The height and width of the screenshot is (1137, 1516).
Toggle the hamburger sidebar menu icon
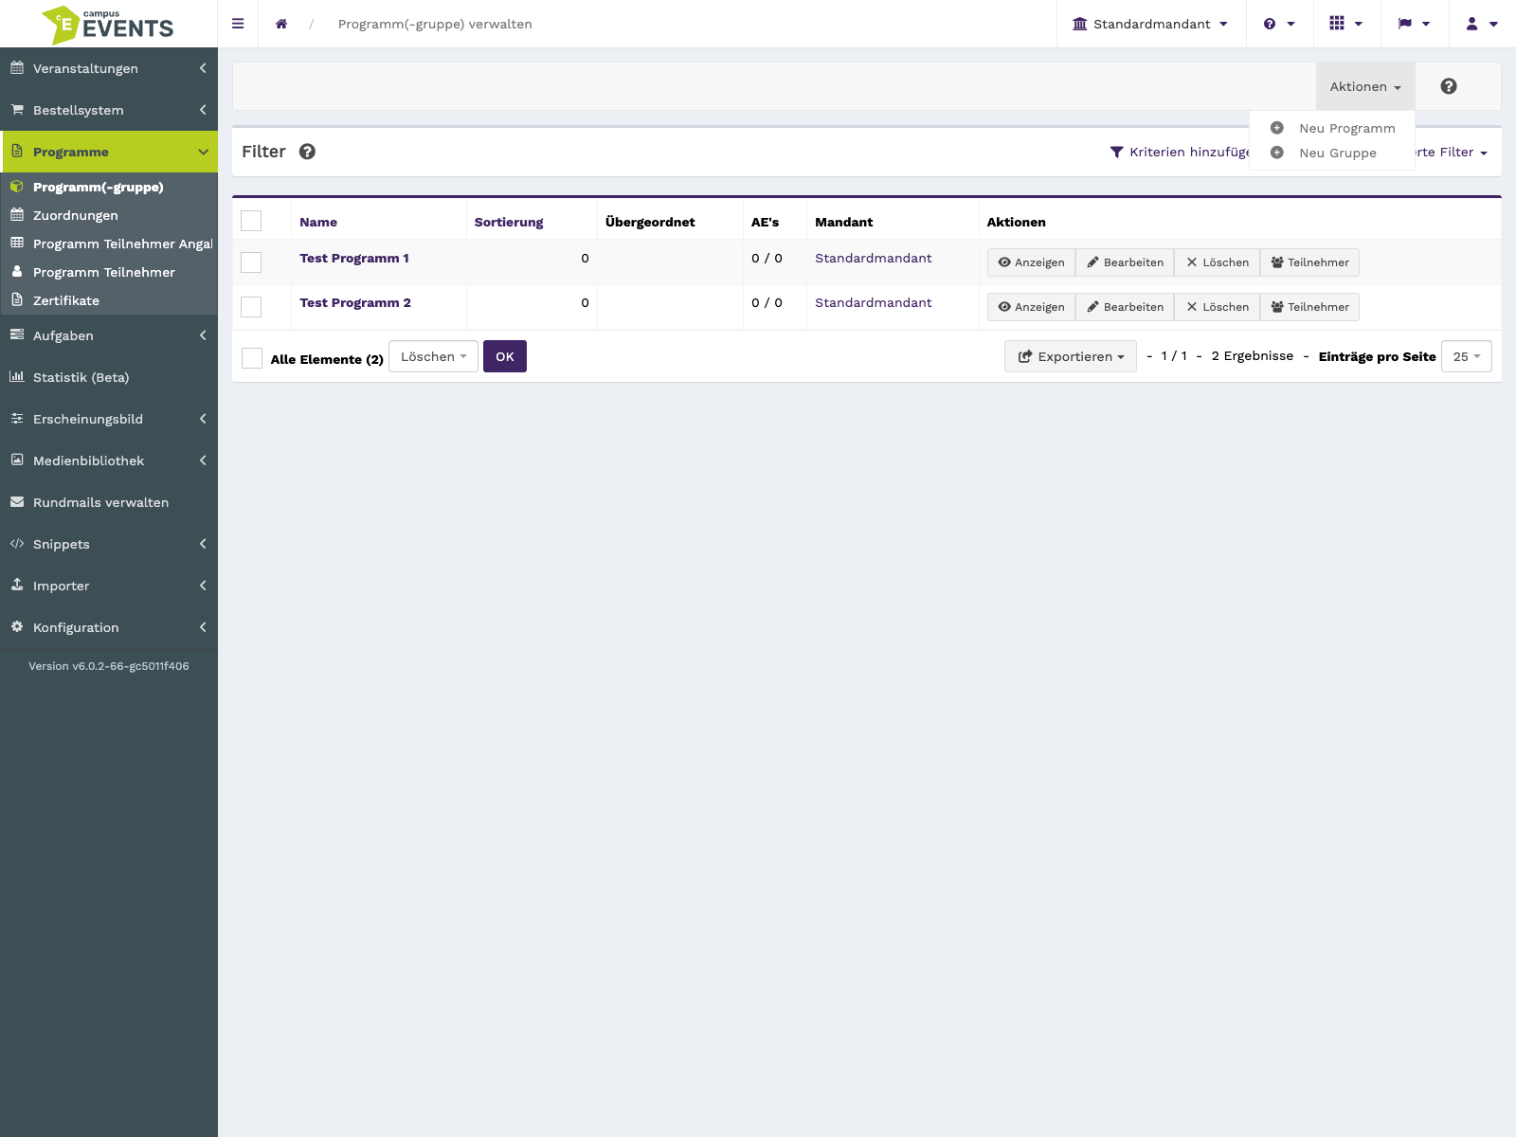pyautogui.click(x=238, y=24)
